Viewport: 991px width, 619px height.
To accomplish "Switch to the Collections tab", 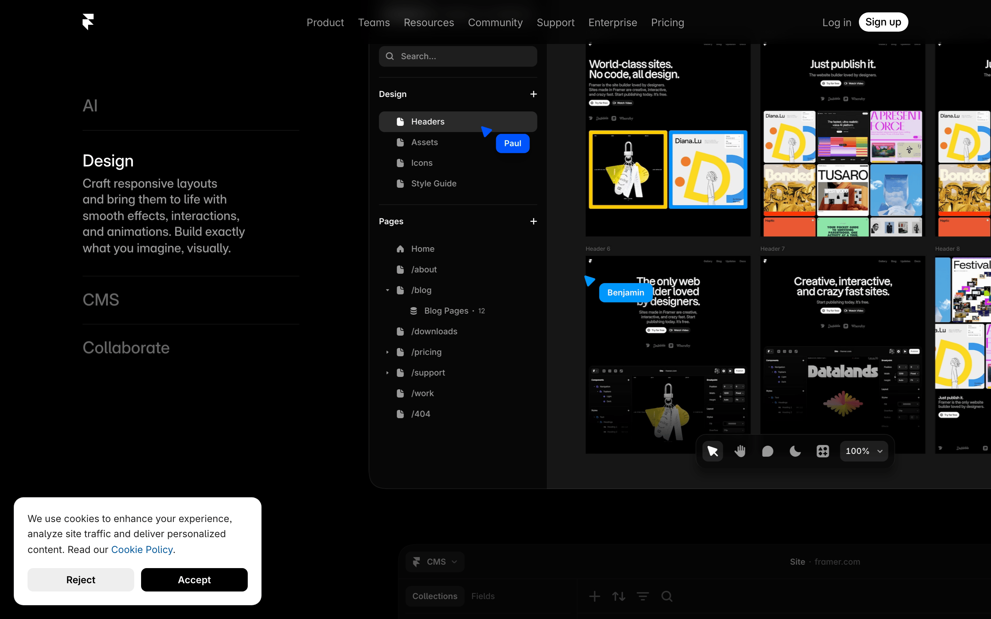I will (x=435, y=596).
